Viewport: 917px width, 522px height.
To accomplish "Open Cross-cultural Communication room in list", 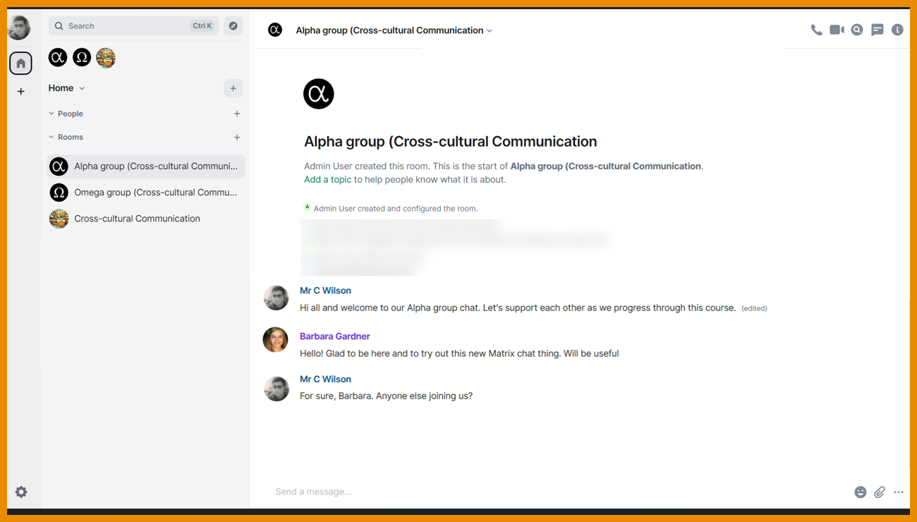I will tap(137, 219).
